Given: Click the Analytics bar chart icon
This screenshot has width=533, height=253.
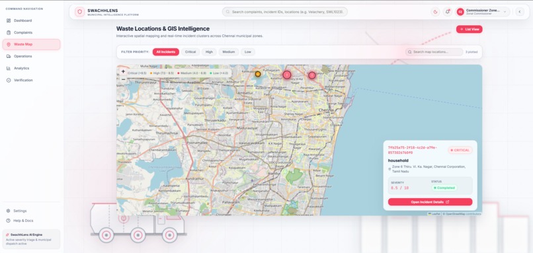Looking at the screenshot, I should (9, 68).
